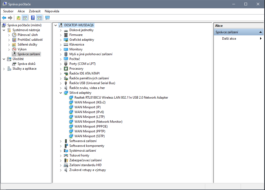This screenshot has width=265, height=190.
Task: Click the blue Back arrow in toolbar
Action: coord(4,18)
